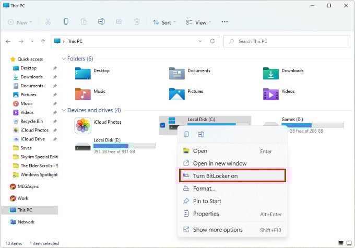Click Local Disk (C:) storage usage bar
This screenshot has width=355, height=248.
(x=218, y=124)
